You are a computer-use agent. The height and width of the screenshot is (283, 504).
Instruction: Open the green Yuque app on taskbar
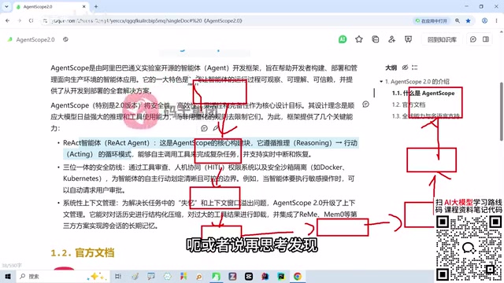point(216,276)
